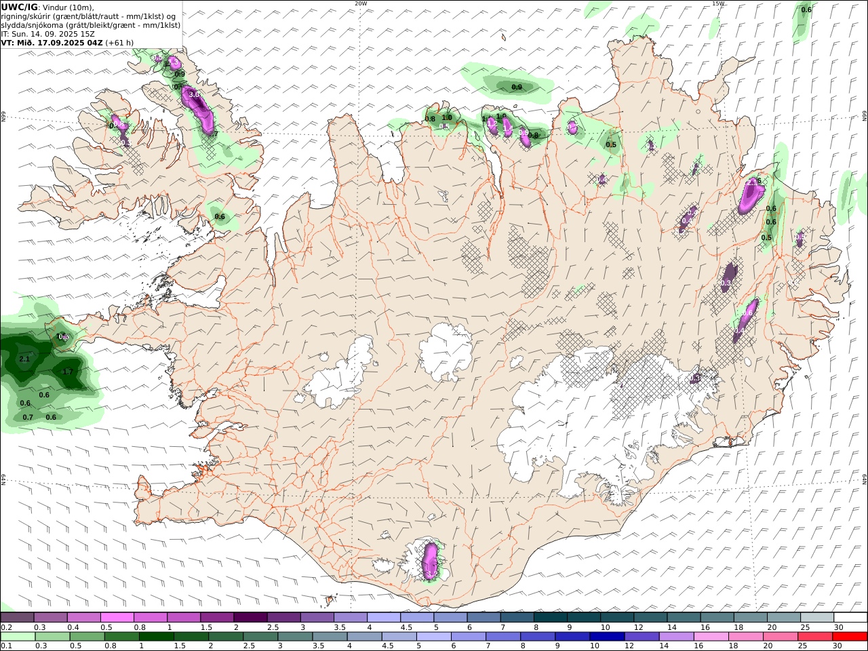
Task: Click the 'slydda/snjókoma' legend description line
Action: pyautogui.click(x=91, y=25)
